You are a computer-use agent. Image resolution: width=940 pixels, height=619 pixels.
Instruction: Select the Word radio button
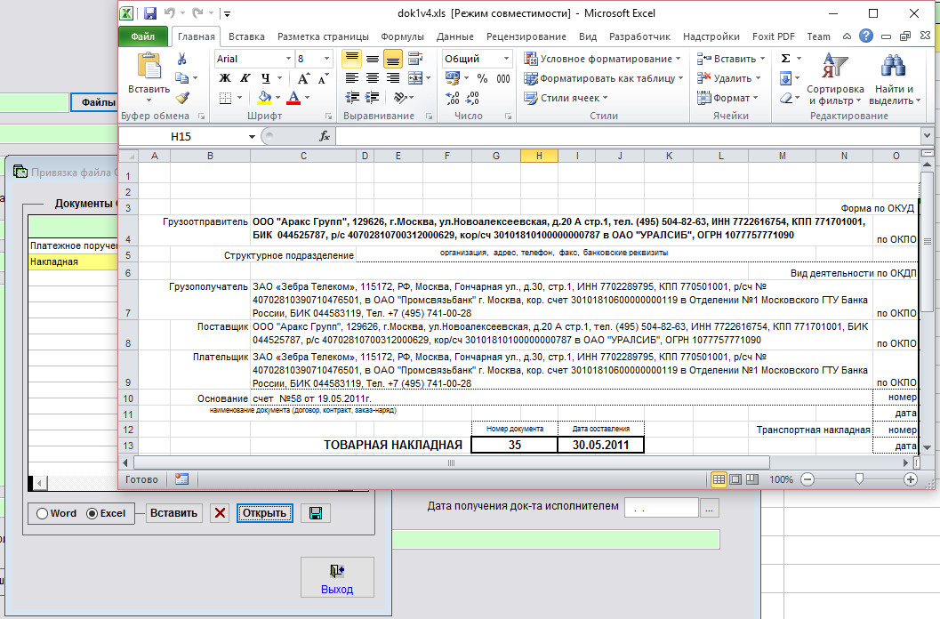point(42,513)
